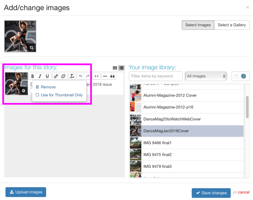The image size is (253, 200).
Task: Select Alumni-Magazine-2012 Cover in library
Action: tap(187, 95)
